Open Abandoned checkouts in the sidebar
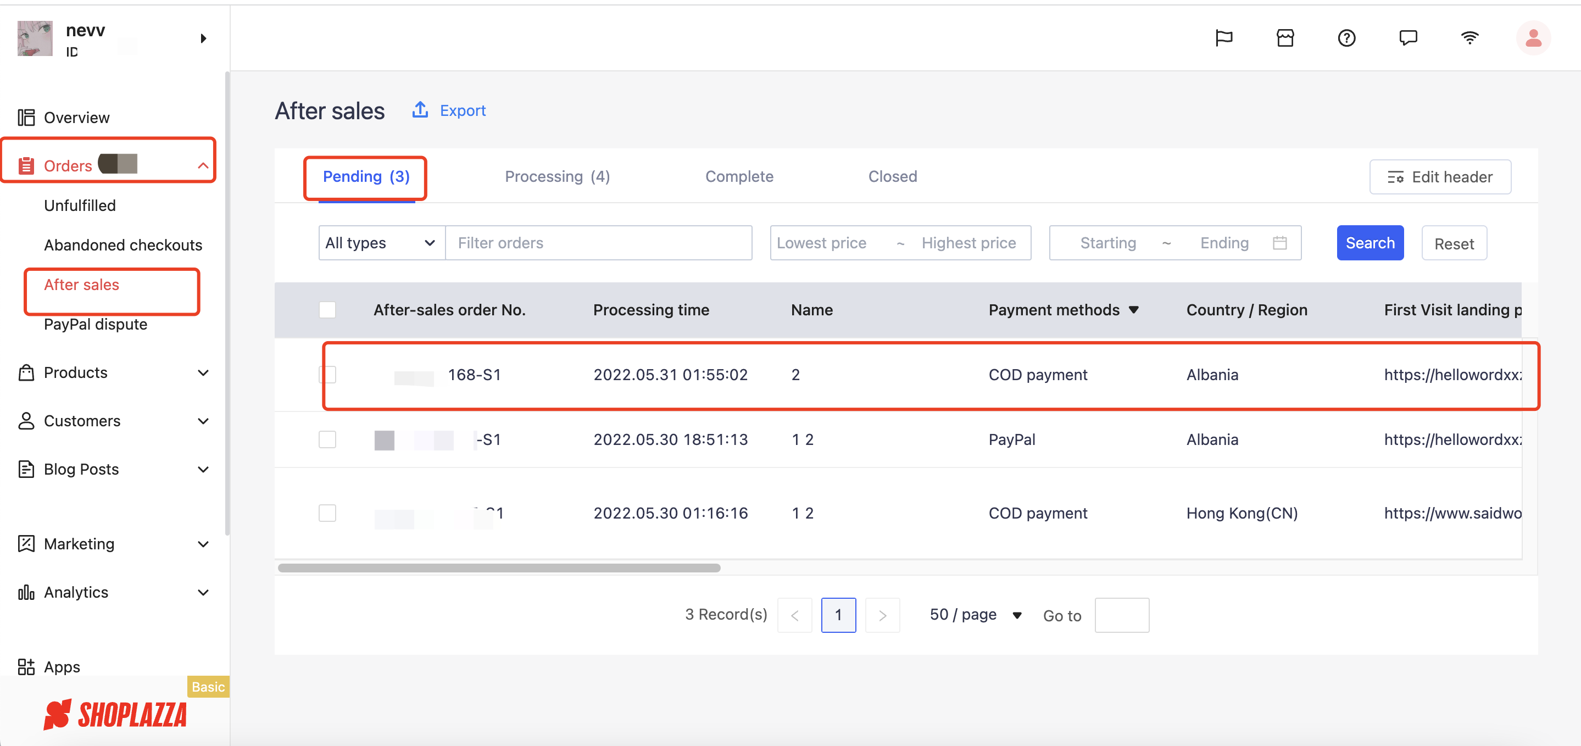Viewport: 1581px width, 746px height. coord(123,245)
